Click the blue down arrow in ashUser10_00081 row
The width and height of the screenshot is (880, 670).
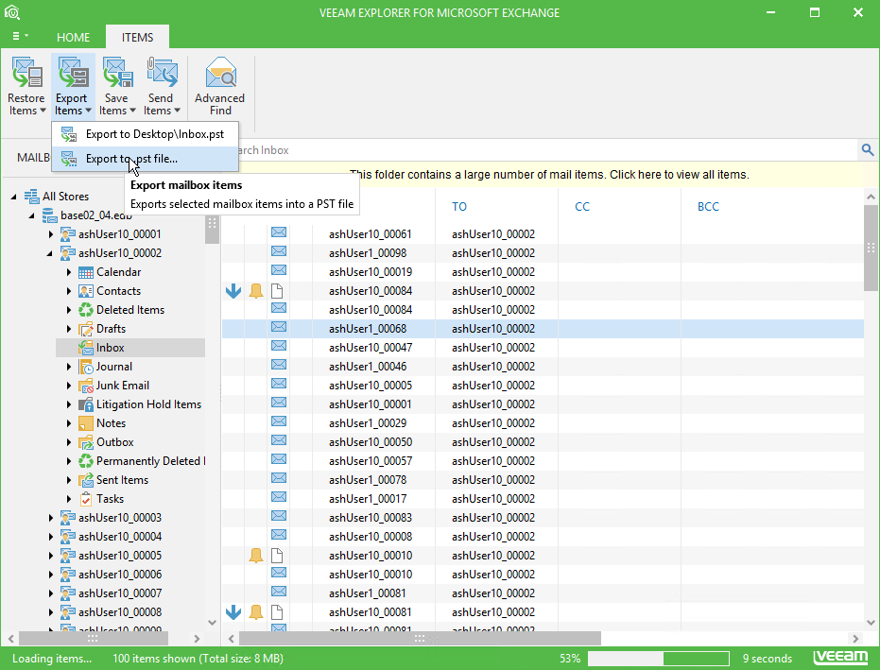tap(233, 612)
